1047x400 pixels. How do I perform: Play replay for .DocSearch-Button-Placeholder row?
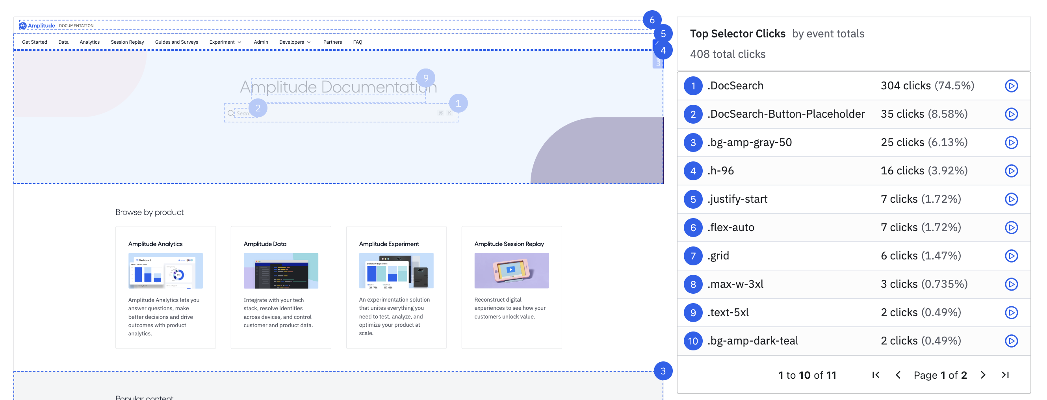tap(1012, 114)
